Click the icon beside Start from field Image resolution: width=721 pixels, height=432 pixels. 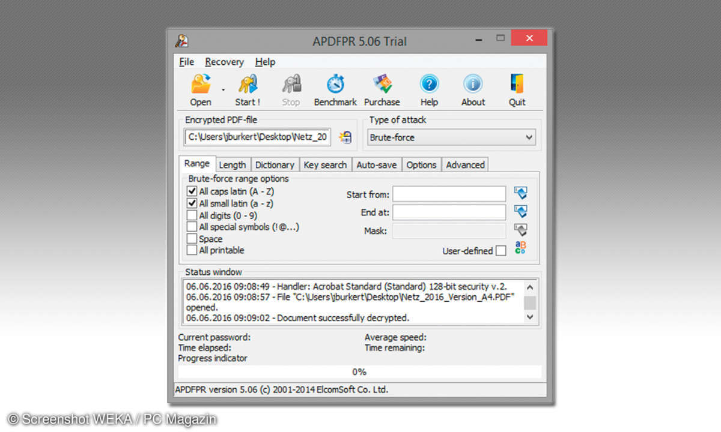click(520, 193)
